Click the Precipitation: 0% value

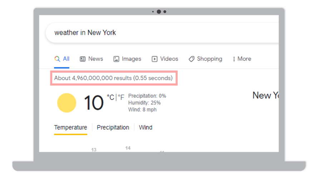[147, 96]
